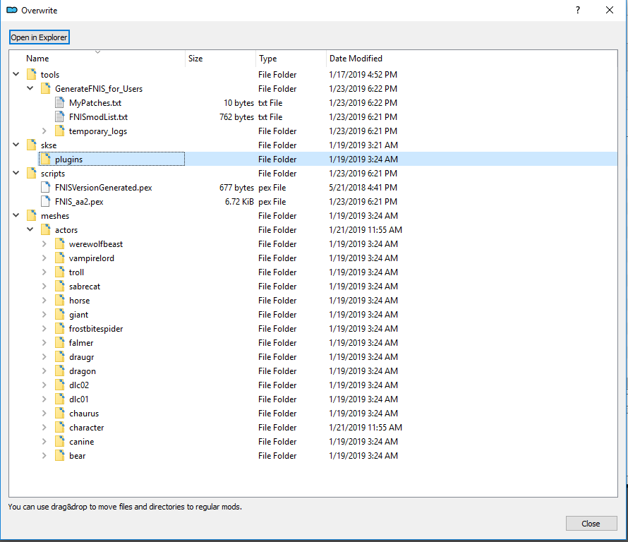Click the draugr folder icon

[60, 356]
